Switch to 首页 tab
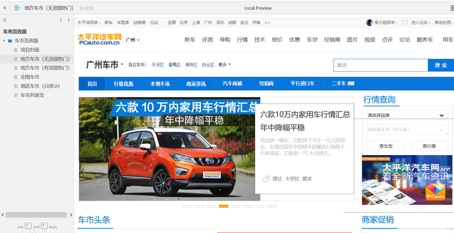This screenshot has height=233, width=454. click(x=92, y=84)
